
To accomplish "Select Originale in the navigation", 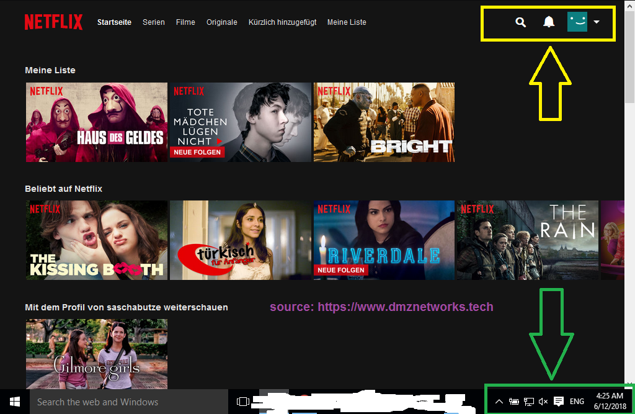I will click(222, 22).
